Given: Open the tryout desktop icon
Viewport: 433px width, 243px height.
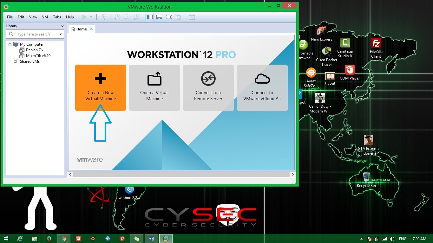Looking at the screenshot, I should [x=330, y=79].
